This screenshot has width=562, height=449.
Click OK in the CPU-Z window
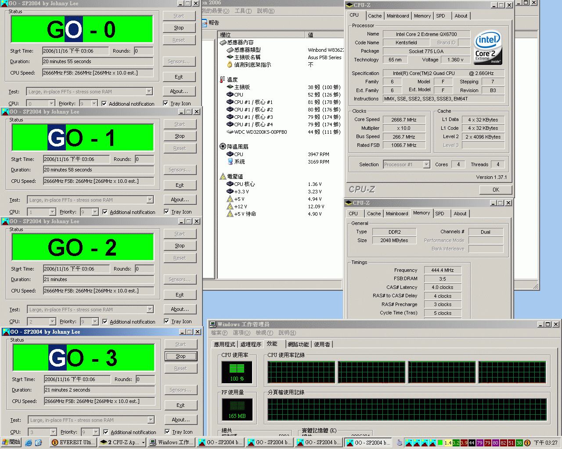(496, 190)
